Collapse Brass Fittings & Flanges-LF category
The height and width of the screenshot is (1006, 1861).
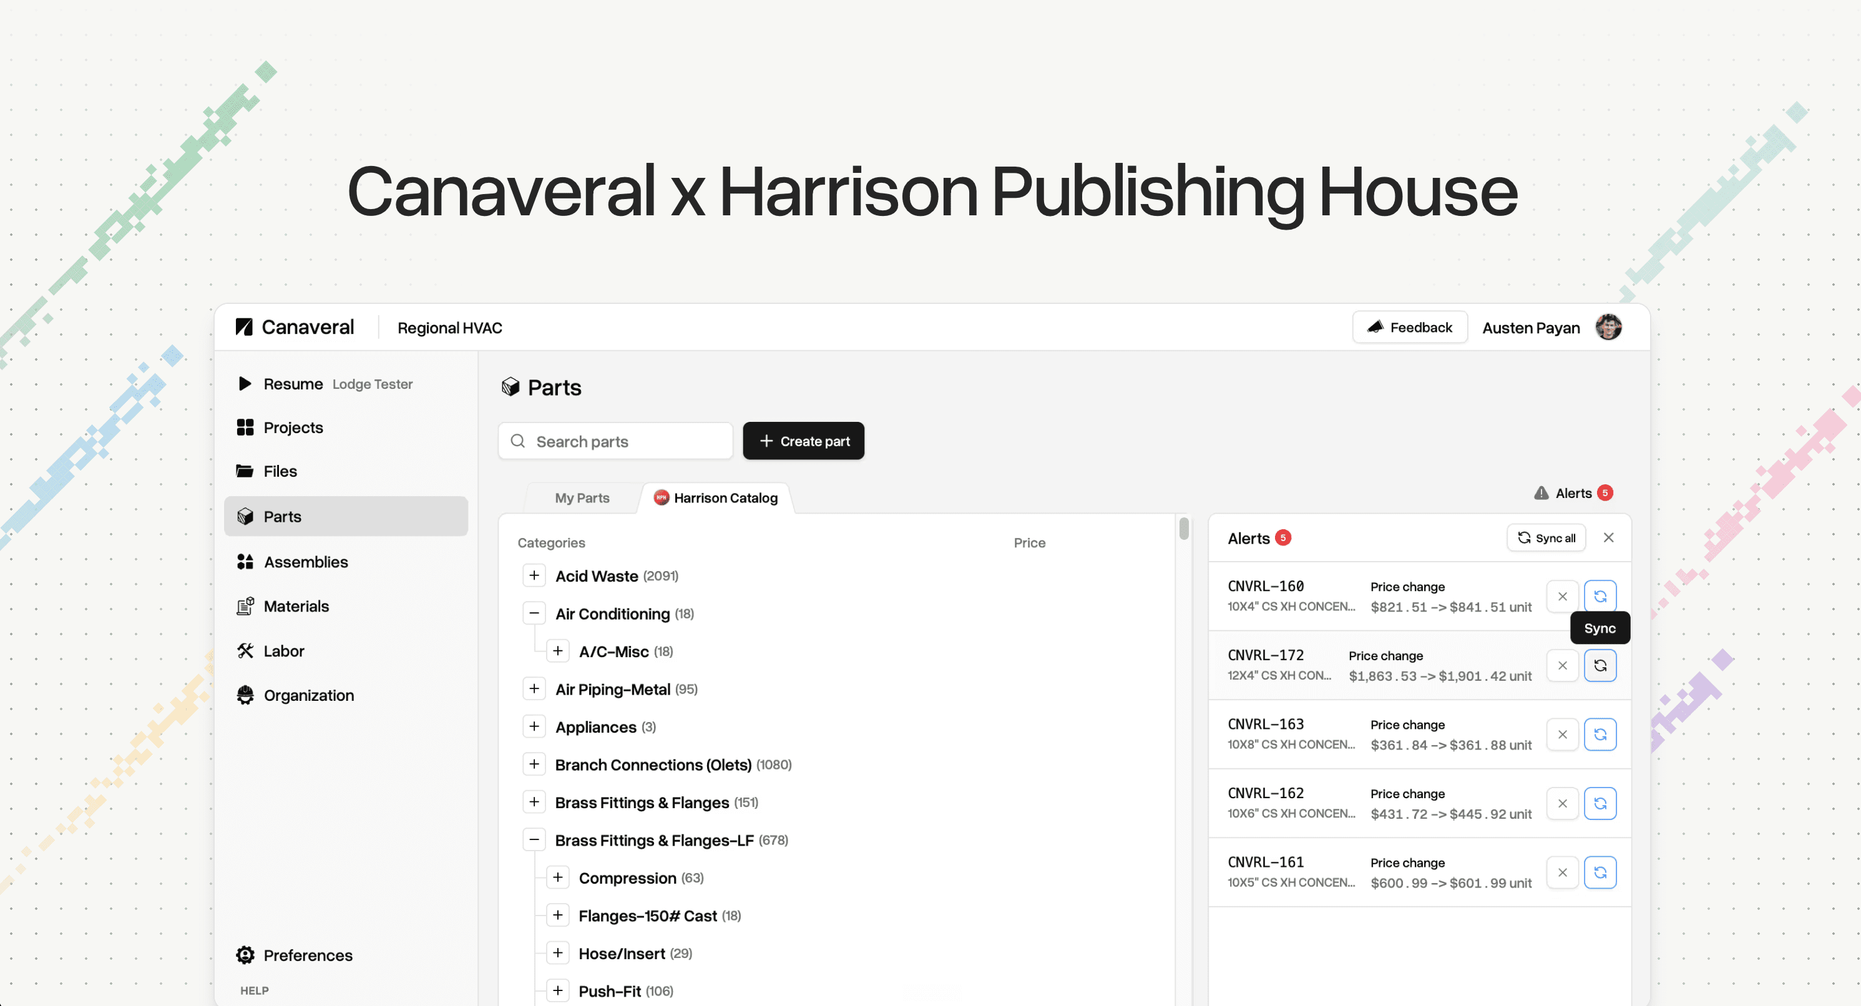click(x=534, y=840)
